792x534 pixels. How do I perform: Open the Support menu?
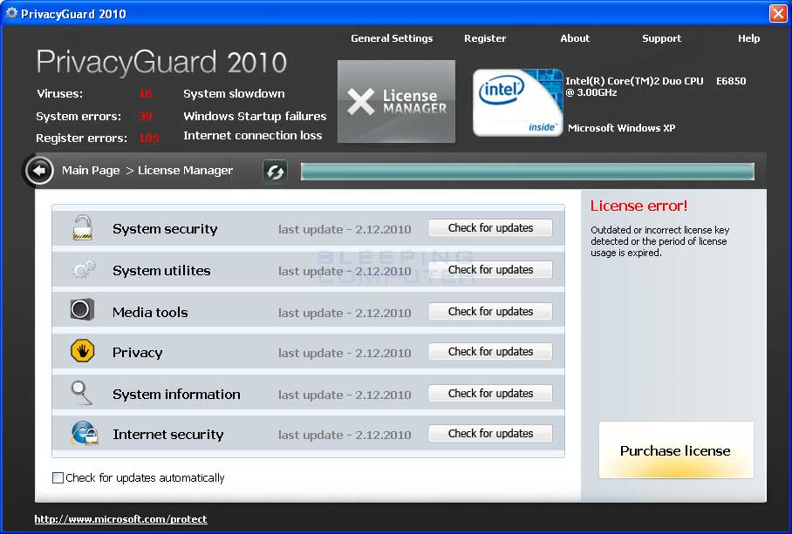661,38
